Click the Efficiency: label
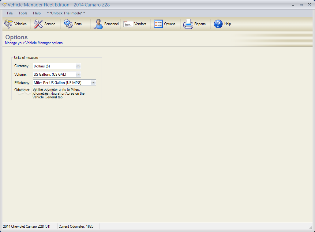315x232 pixels. pos(22,83)
